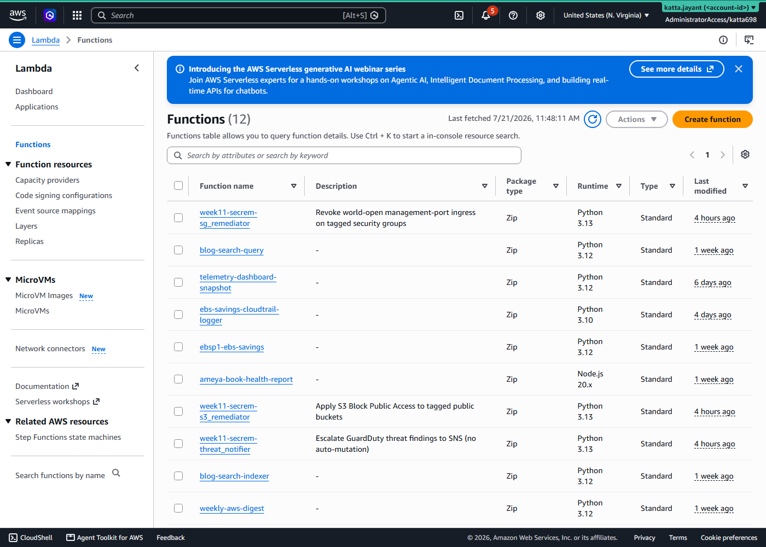Check the blog-search-query row
766x547 pixels.
[x=178, y=250]
